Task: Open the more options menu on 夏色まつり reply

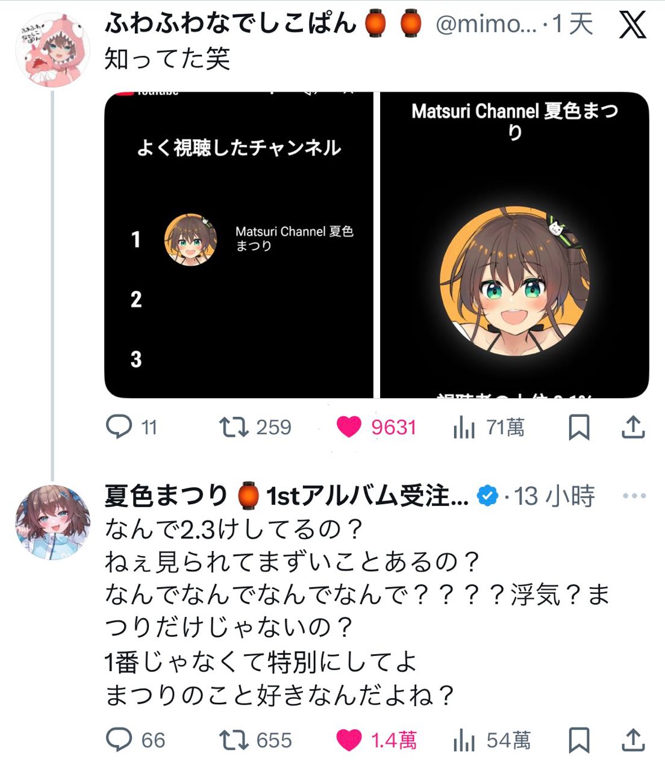Action: (634, 496)
